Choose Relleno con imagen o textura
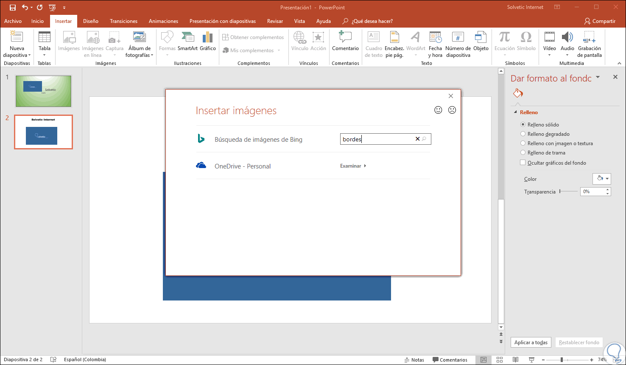Viewport: 626px width, 365px height. 556,143
